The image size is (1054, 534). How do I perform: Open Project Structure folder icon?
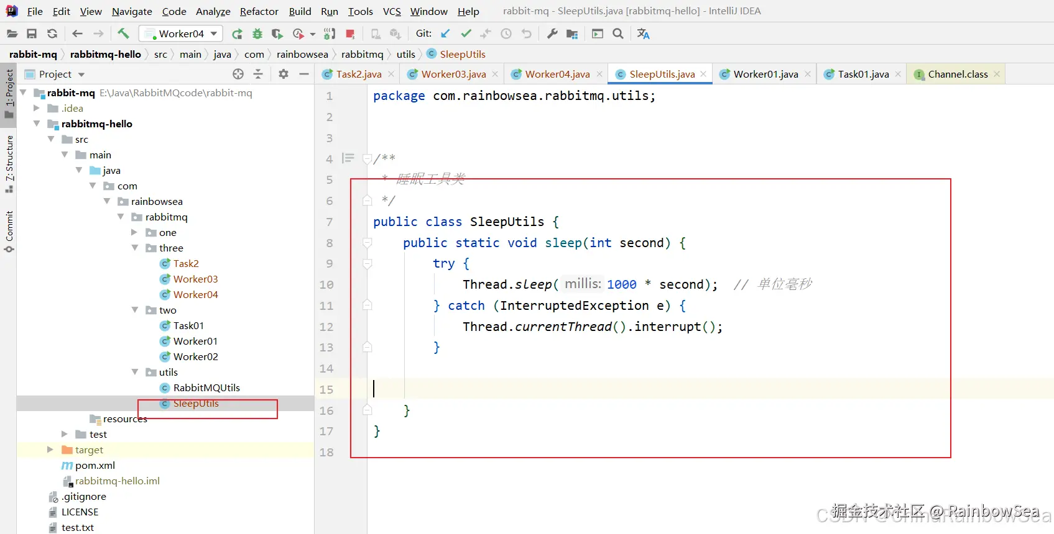pyautogui.click(x=572, y=34)
